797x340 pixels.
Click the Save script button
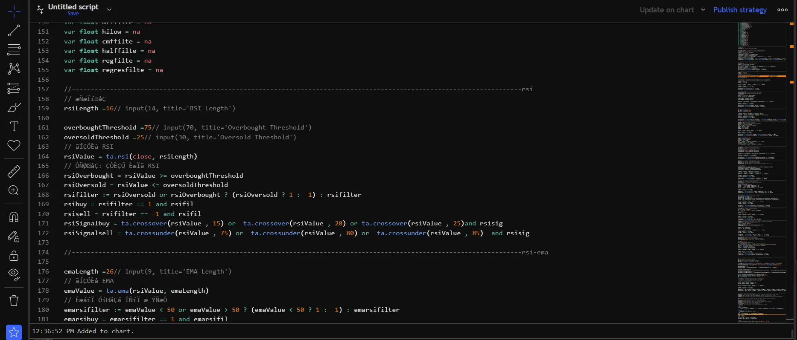73,14
